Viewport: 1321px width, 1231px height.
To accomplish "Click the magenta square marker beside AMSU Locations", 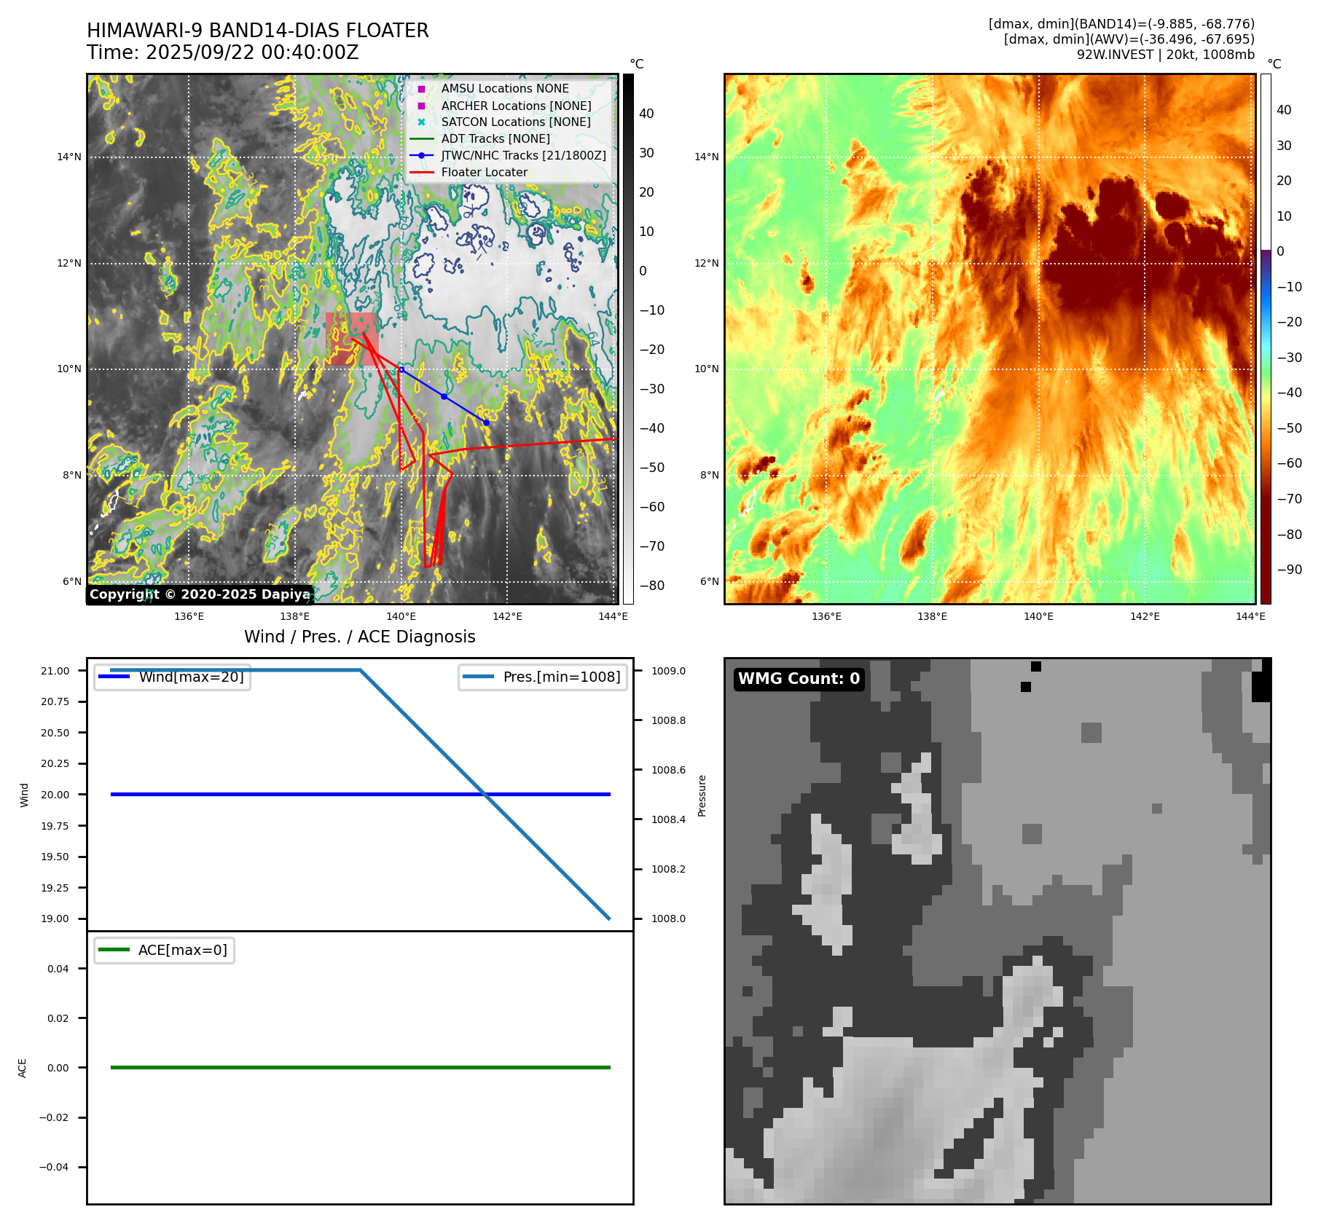I will (x=421, y=89).
